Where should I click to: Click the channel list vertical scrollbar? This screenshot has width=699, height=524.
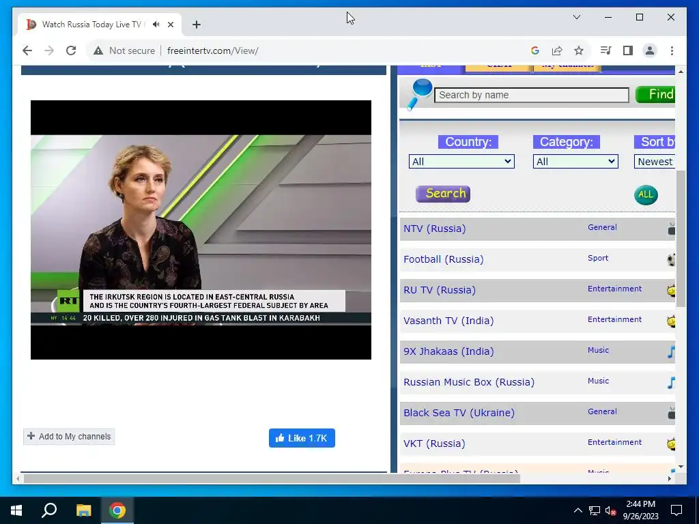pos(681,238)
